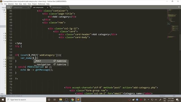This screenshot has width=181, height=102.
Task: Click the Spaces: 4 indentation setting
Action: click(x=162, y=96)
